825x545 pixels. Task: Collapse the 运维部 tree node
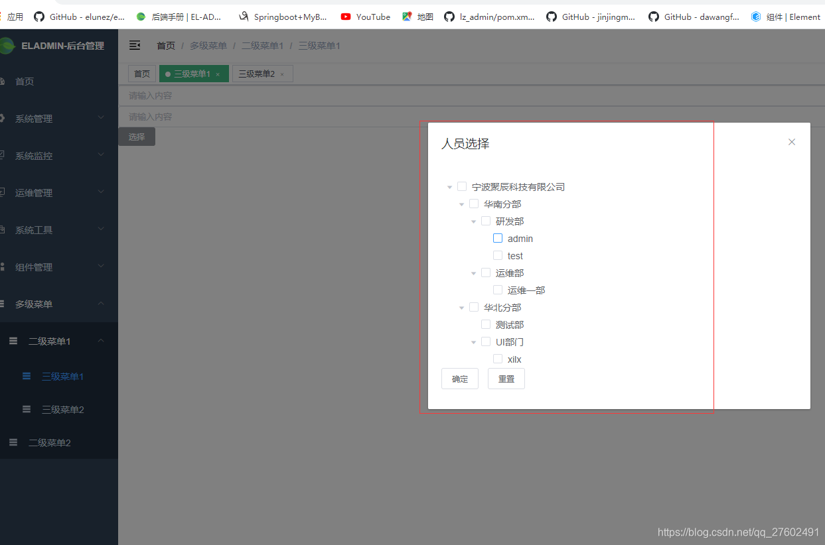click(x=474, y=273)
